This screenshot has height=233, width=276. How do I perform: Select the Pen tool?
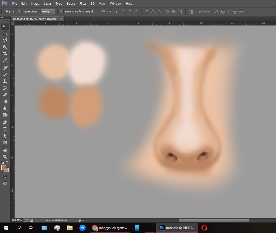[5, 122]
